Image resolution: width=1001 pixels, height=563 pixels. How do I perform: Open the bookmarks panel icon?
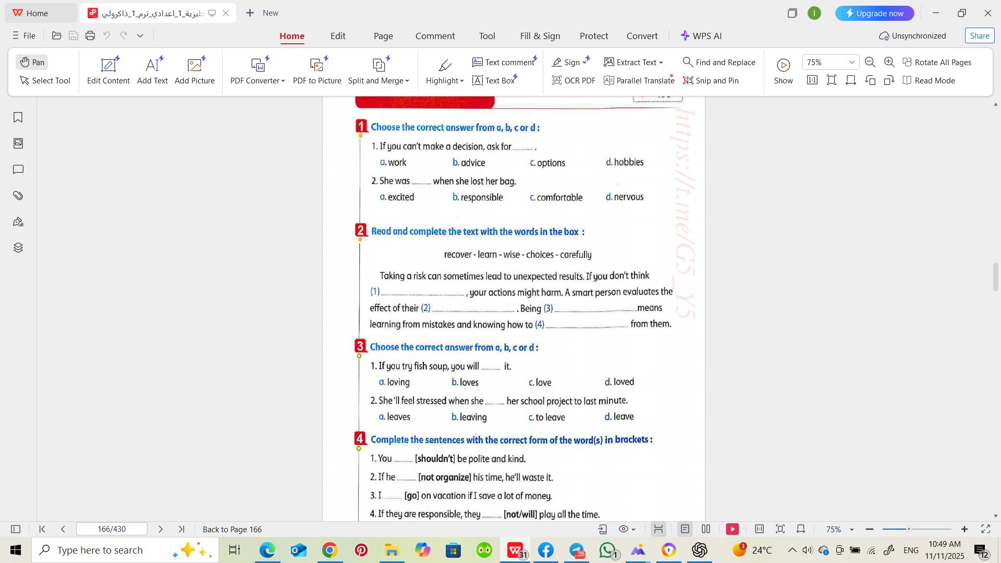[18, 117]
